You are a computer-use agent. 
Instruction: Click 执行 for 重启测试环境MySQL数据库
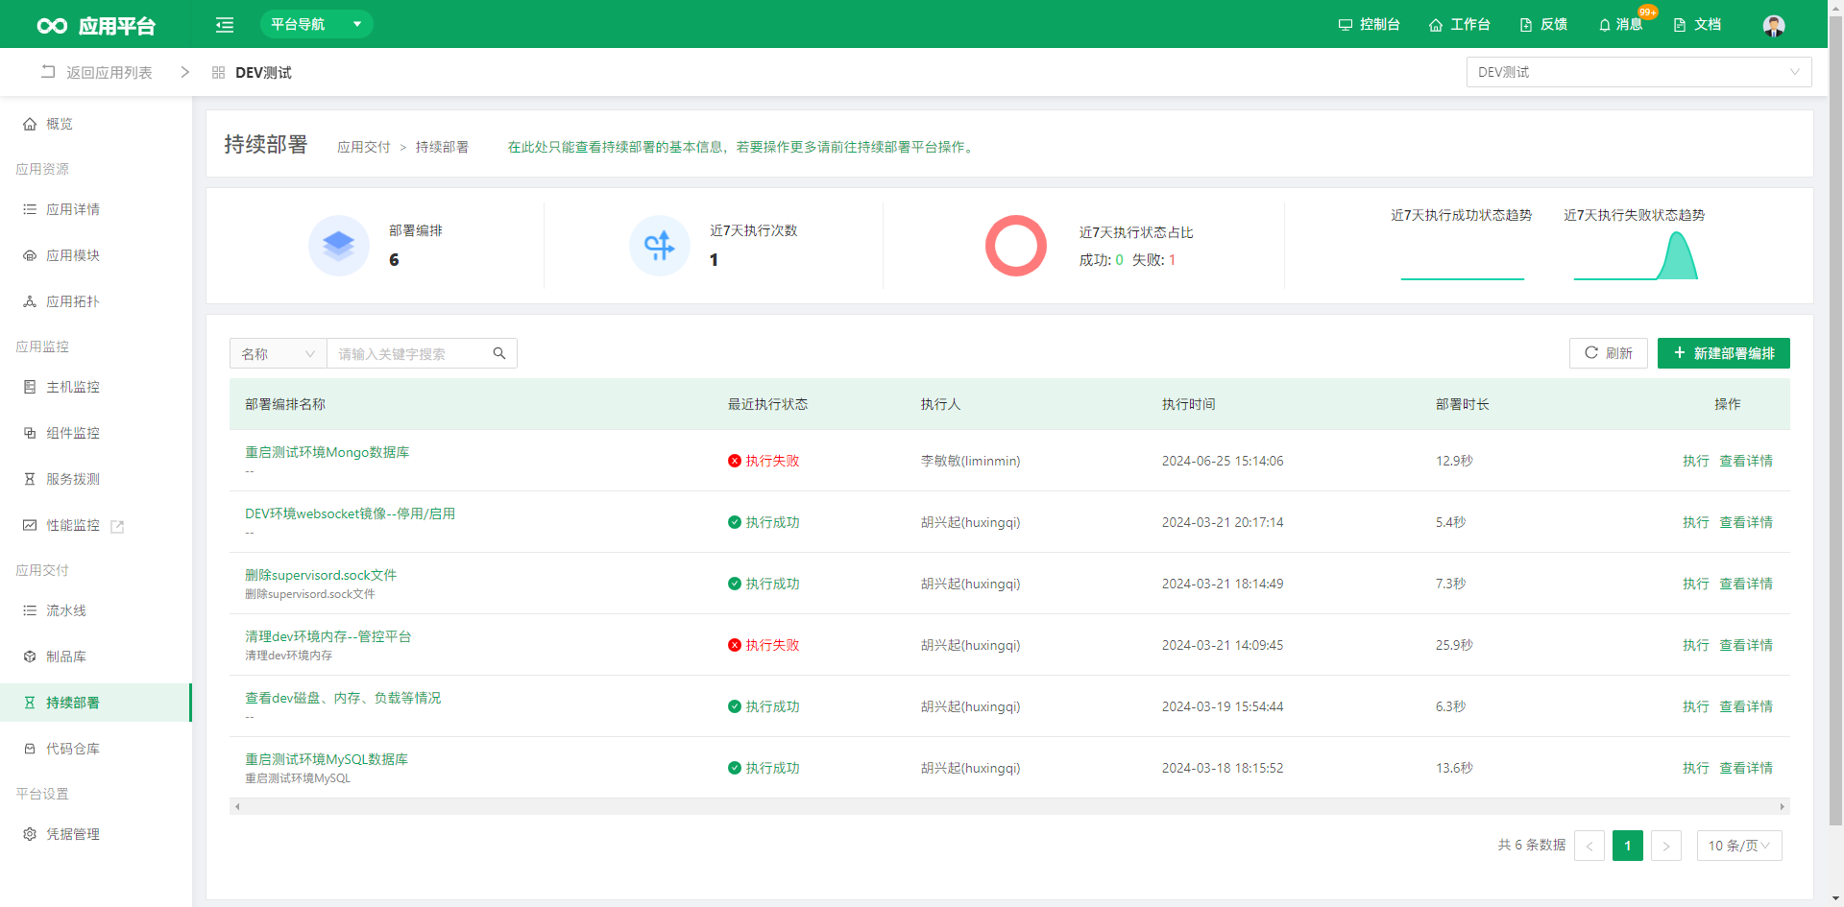pos(1695,768)
